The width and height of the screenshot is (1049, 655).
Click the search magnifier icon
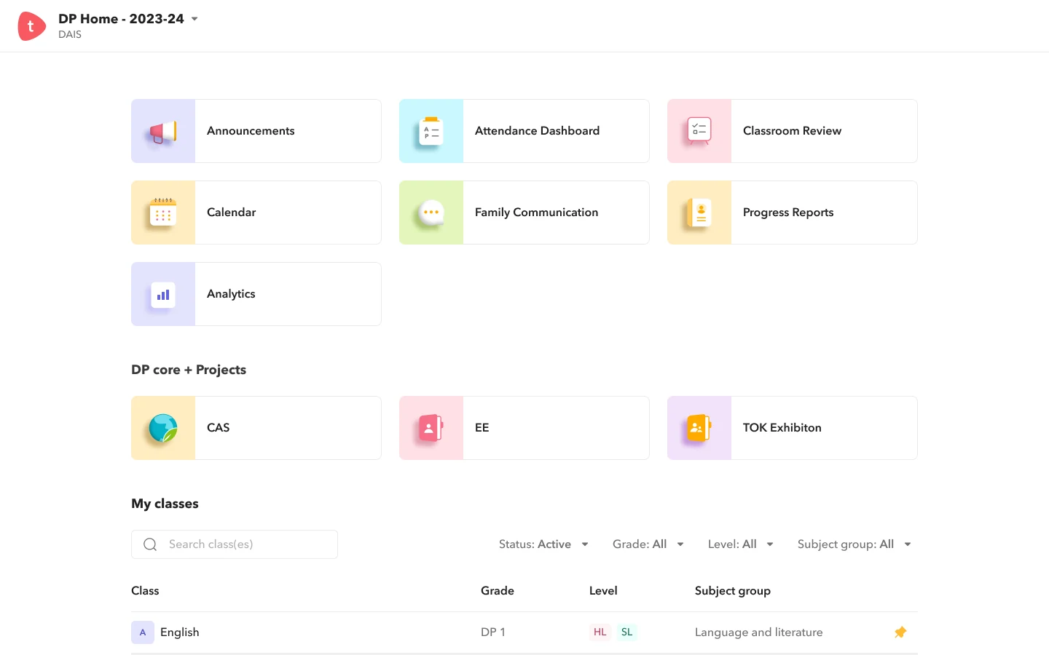(150, 544)
